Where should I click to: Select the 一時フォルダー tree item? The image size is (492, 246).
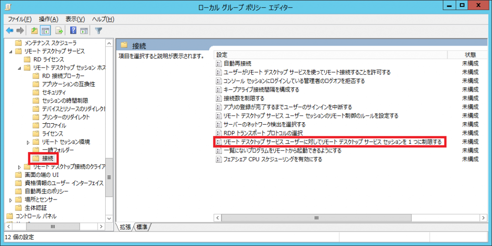[58, 150]
